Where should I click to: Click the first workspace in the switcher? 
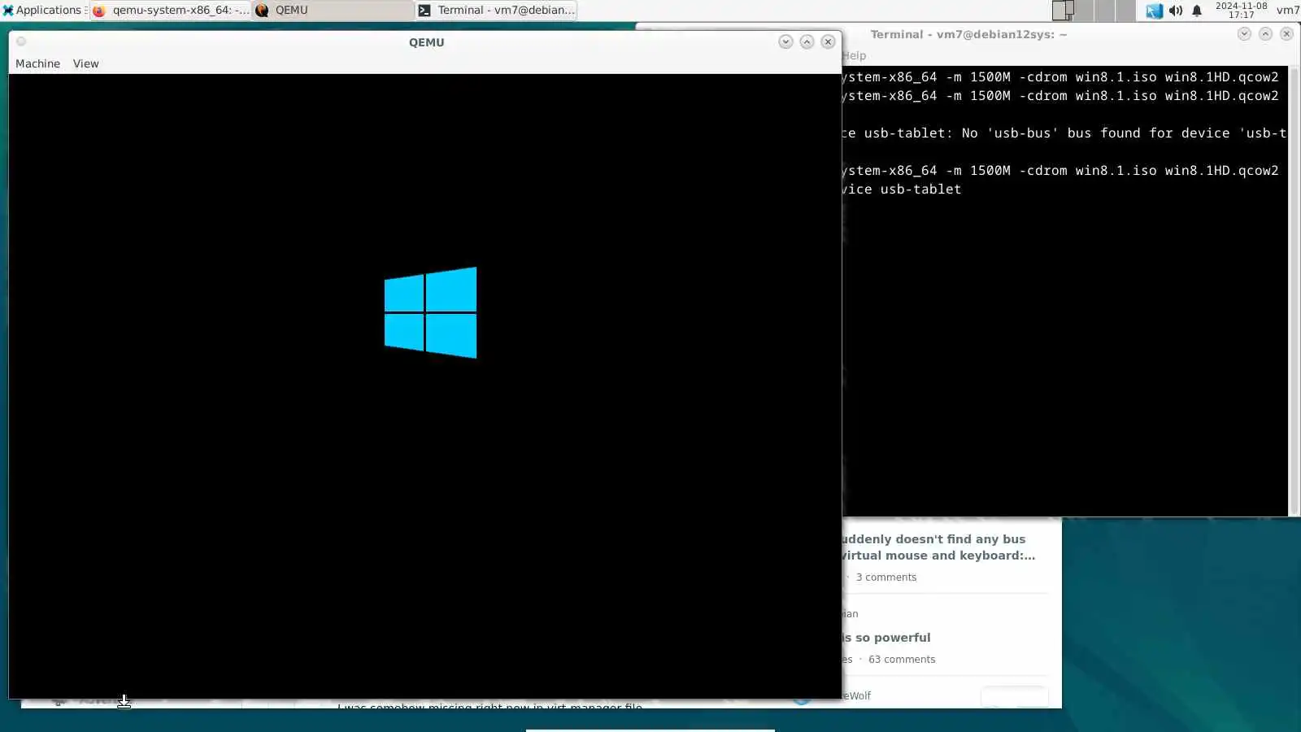[1063, 11]
